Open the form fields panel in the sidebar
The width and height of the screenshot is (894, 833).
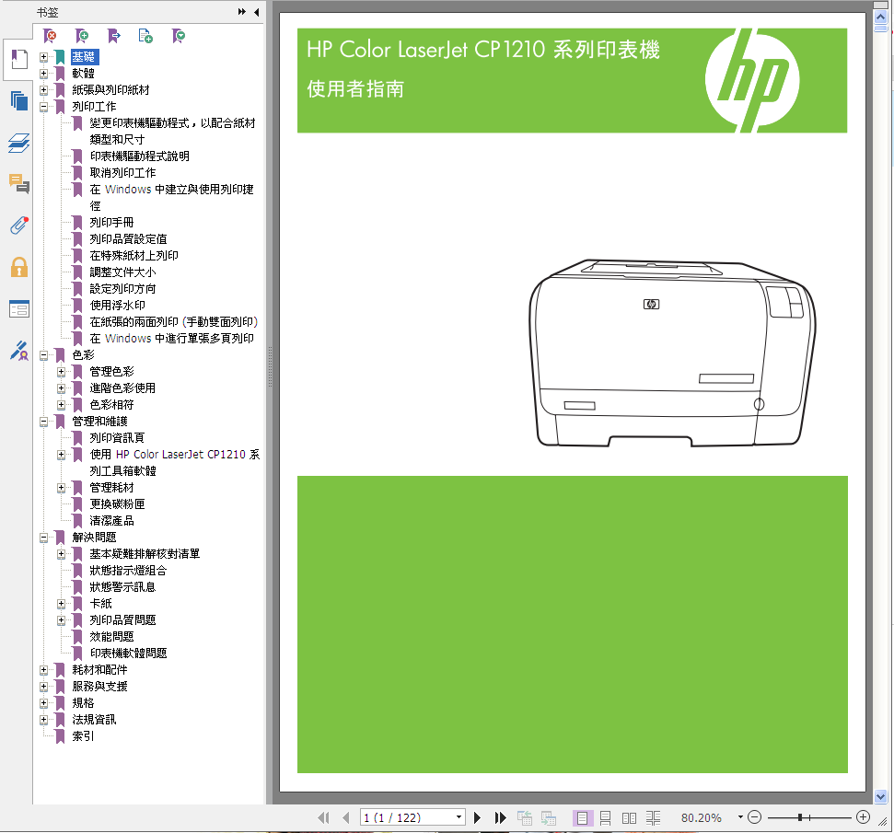coord(18,309)
